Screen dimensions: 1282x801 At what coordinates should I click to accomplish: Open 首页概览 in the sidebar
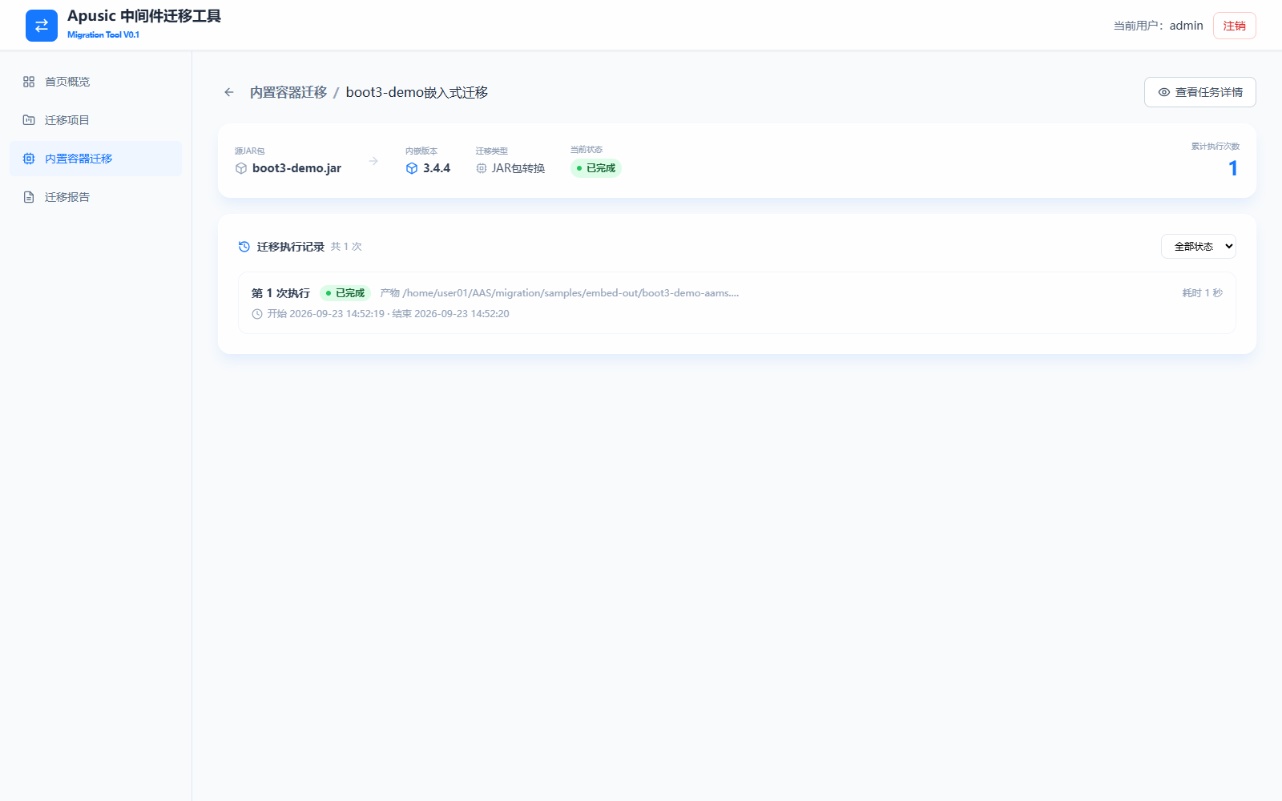pos(96,82)
